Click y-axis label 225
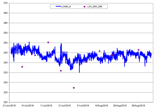The height and width of the screenshot is (110, 161). pyautogui.click(x=6, y=92)
